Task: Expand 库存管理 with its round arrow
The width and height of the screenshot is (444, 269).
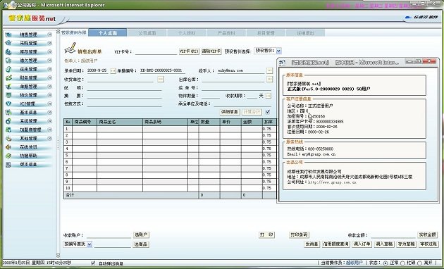Action: click(49, 52)
